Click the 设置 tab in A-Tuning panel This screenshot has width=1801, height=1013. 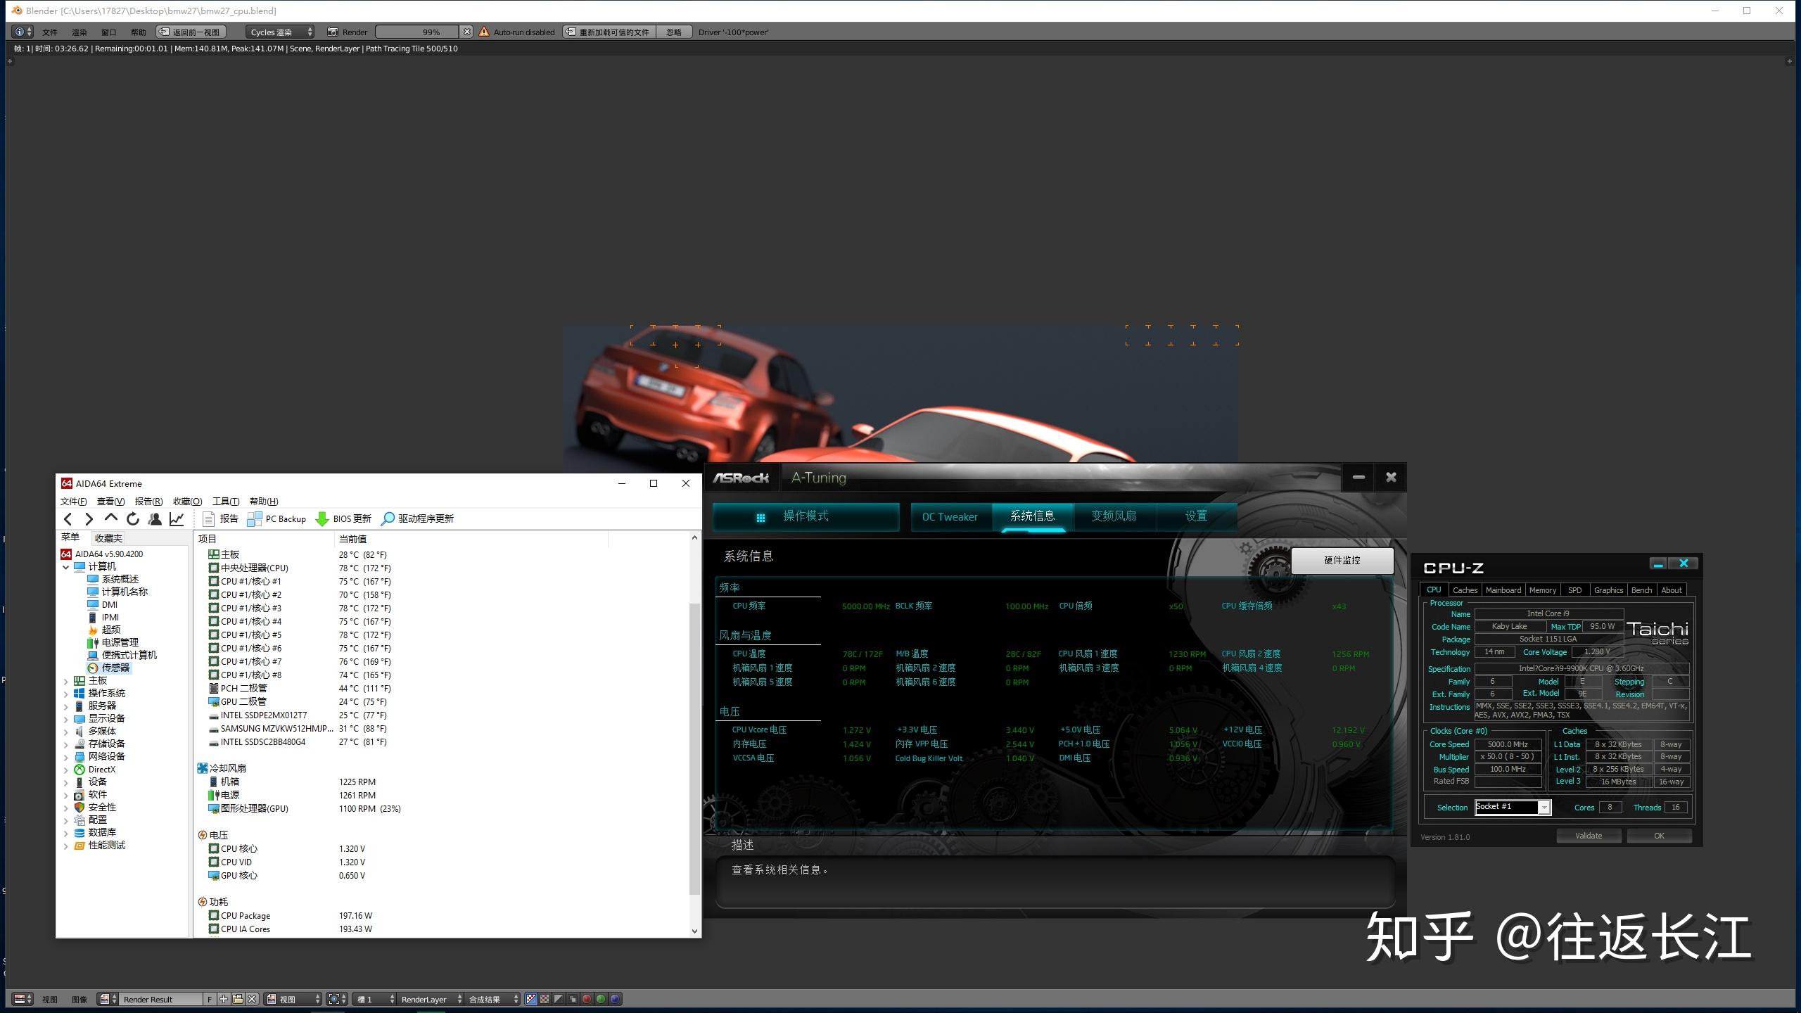coord(1194,514)
